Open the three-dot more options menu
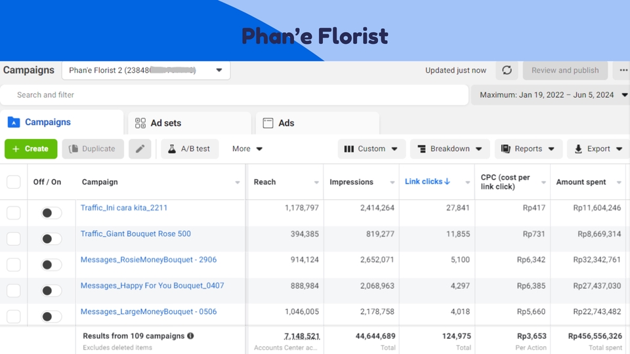The height and width of the screenshot is (354, 630). tap(623, 70)
